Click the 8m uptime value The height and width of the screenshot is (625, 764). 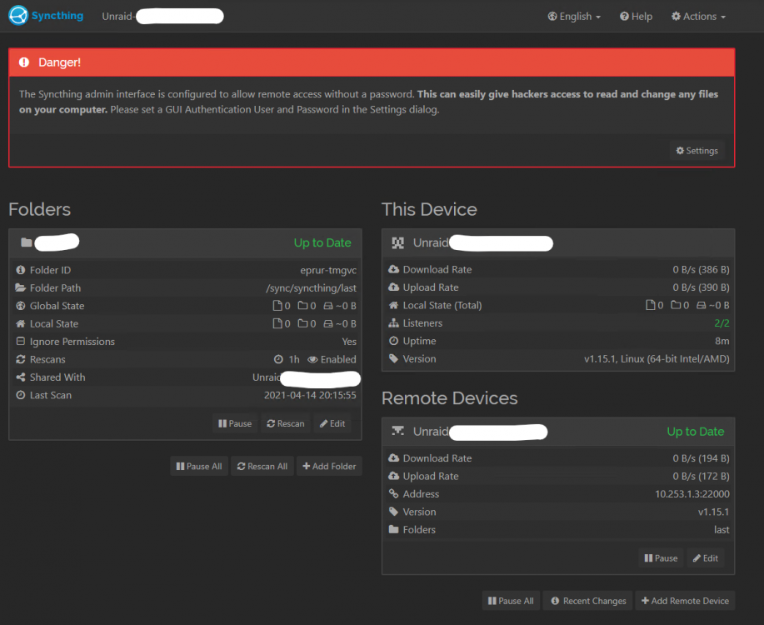[x=722, y=342]
